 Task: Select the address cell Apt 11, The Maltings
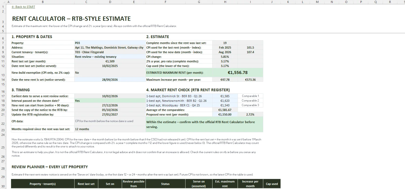[x=110, y=48]
